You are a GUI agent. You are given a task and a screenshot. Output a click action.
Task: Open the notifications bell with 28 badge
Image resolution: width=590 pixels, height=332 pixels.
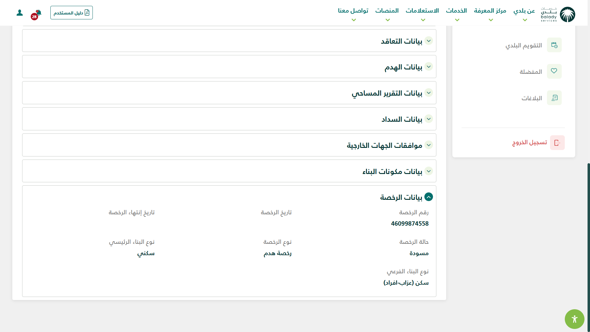(38, 13)
